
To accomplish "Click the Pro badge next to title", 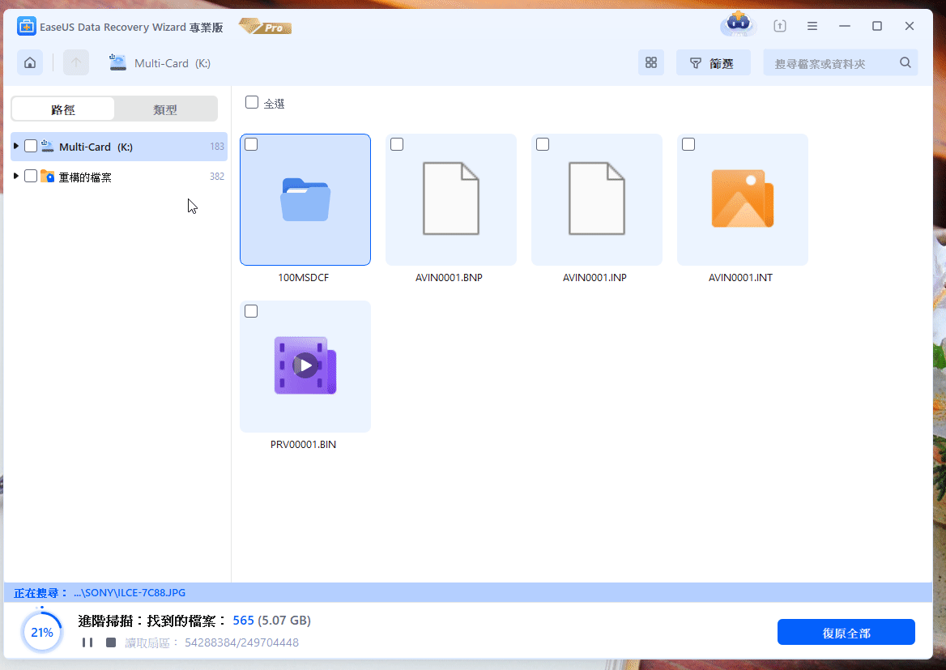I will tap(265, 27).
